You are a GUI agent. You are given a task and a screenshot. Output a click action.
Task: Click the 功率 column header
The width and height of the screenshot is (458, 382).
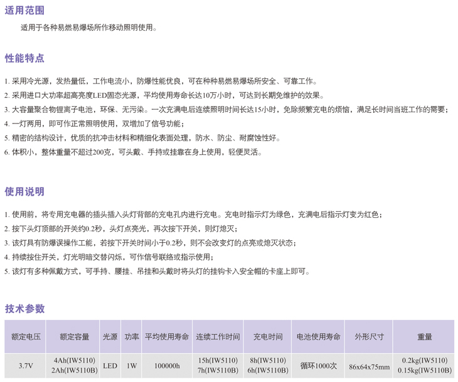[131, 337]
